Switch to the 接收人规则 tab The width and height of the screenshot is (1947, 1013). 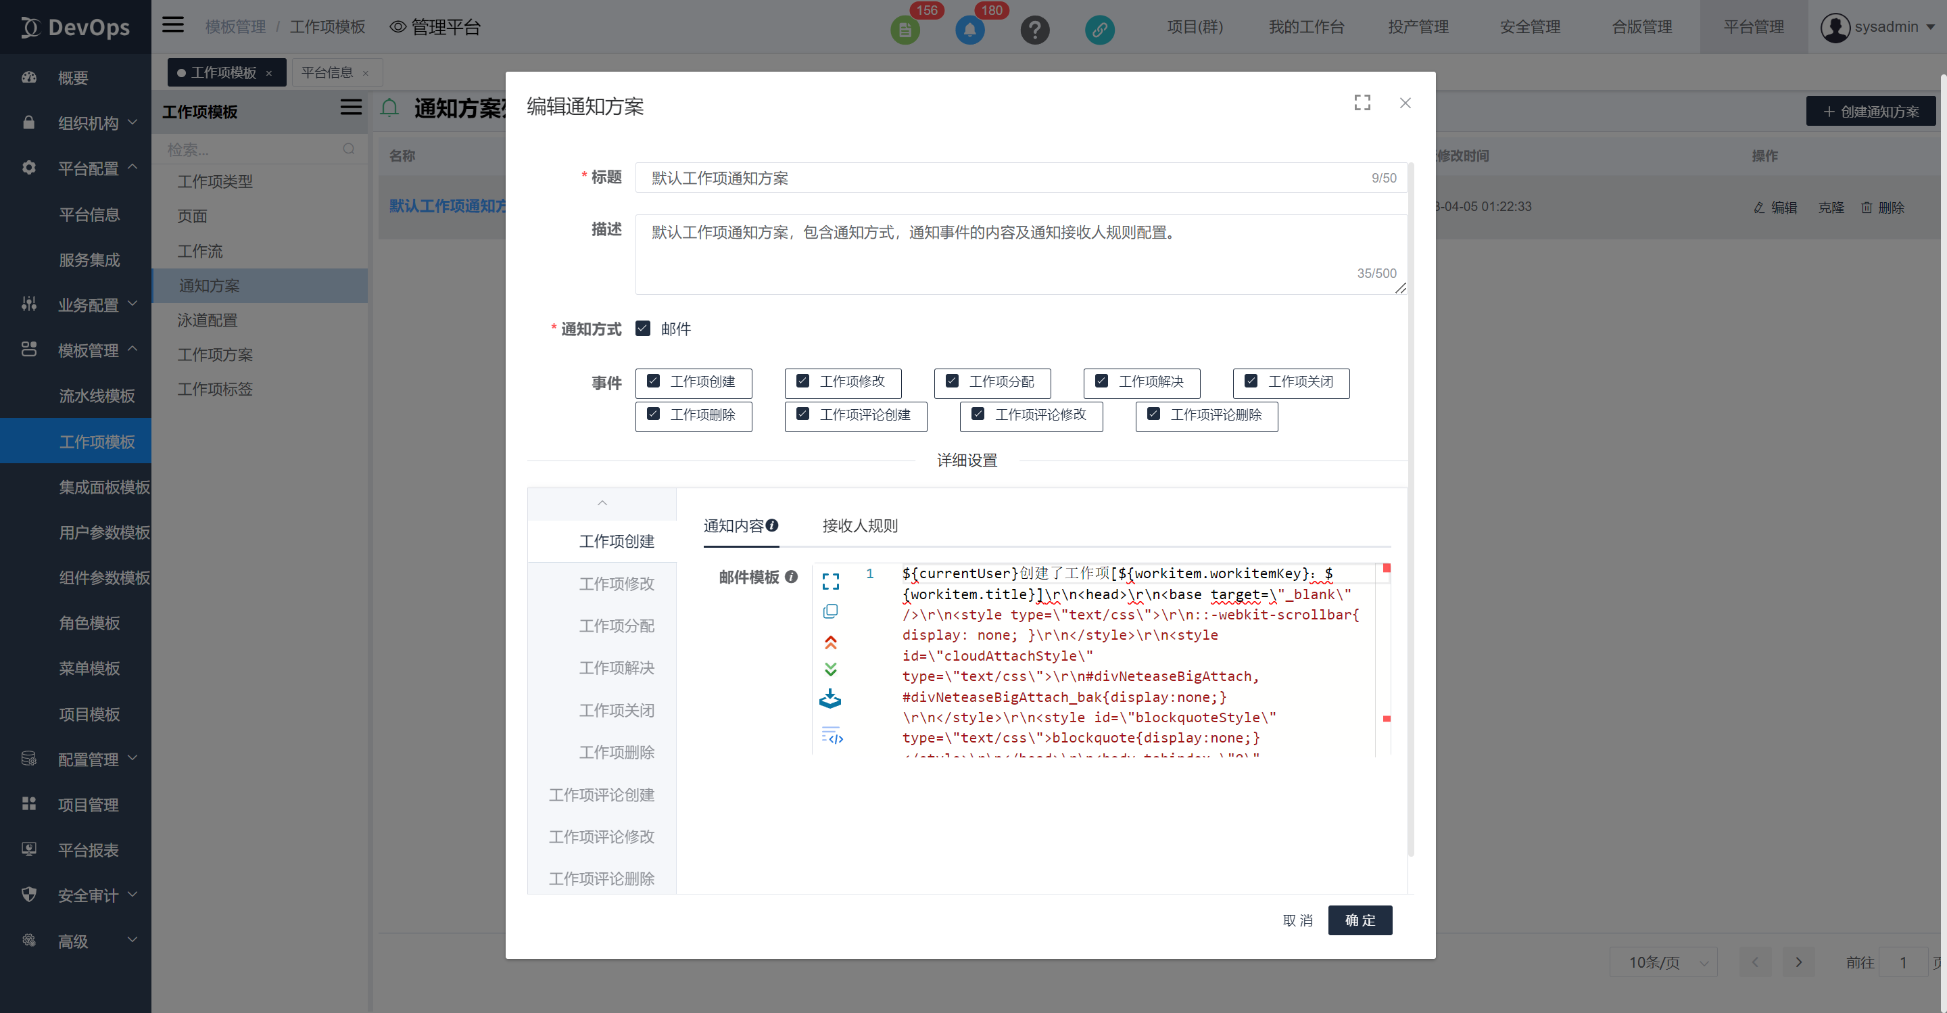pyautogui.click(x=860, y=526)
